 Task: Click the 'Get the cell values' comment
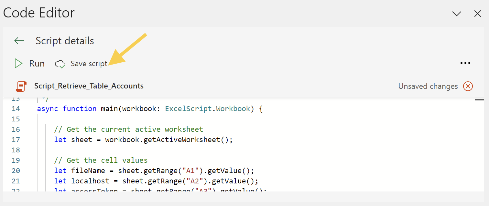point(101,160)
